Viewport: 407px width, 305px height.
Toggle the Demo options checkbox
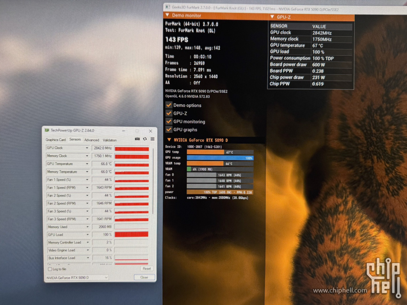(x=169, y=105)
